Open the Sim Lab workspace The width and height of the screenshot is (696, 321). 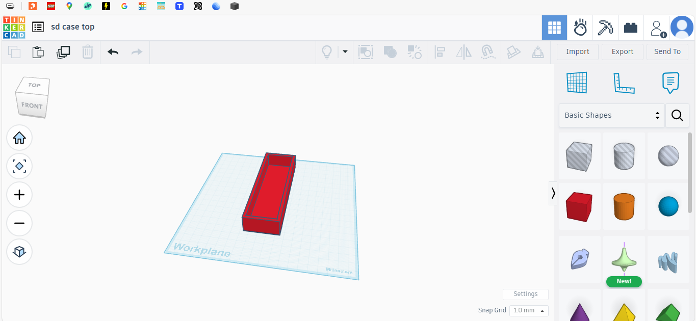click(x=580, y=28)
